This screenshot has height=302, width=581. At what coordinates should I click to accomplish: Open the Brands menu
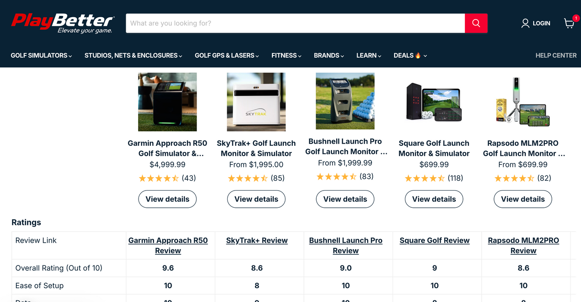(x=329, y=55)
